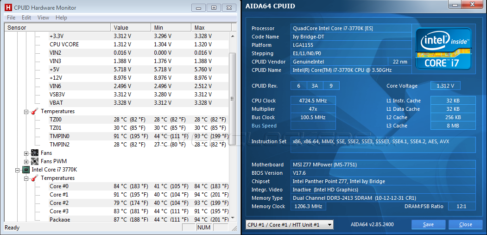The image size is (487, 235).
Task: Minimize the Hardware Monitor window
Action: (x=198, y=8)
